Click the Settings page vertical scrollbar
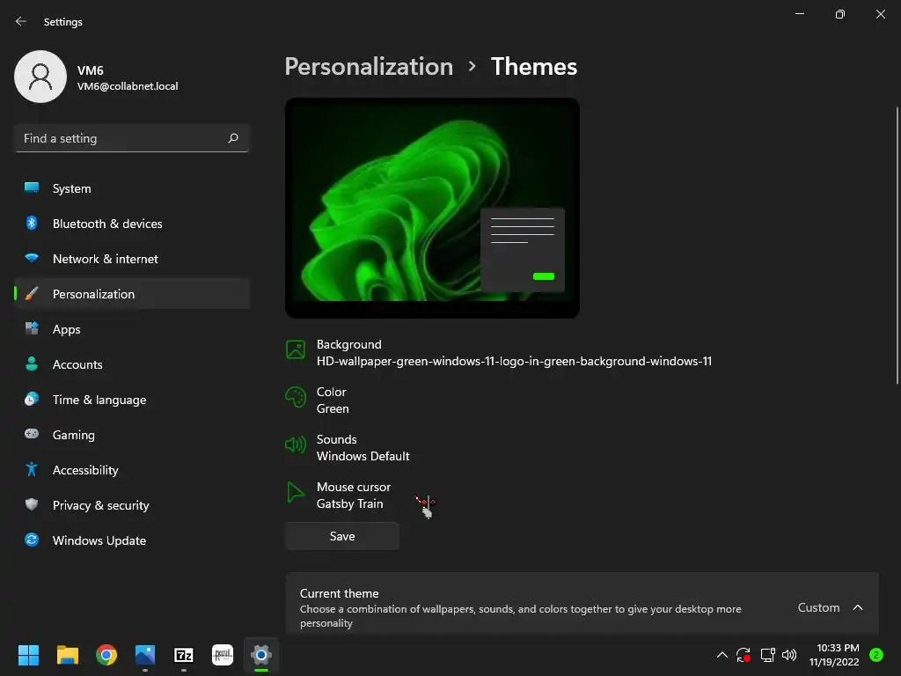Screen dimensions: 901x676 (897, 246)
